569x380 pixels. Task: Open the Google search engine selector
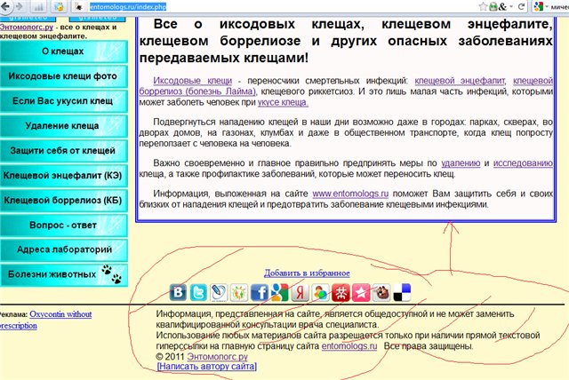point(541,6)
